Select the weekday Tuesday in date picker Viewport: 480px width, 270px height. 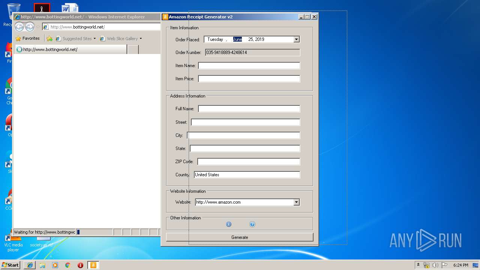(215, 39)
